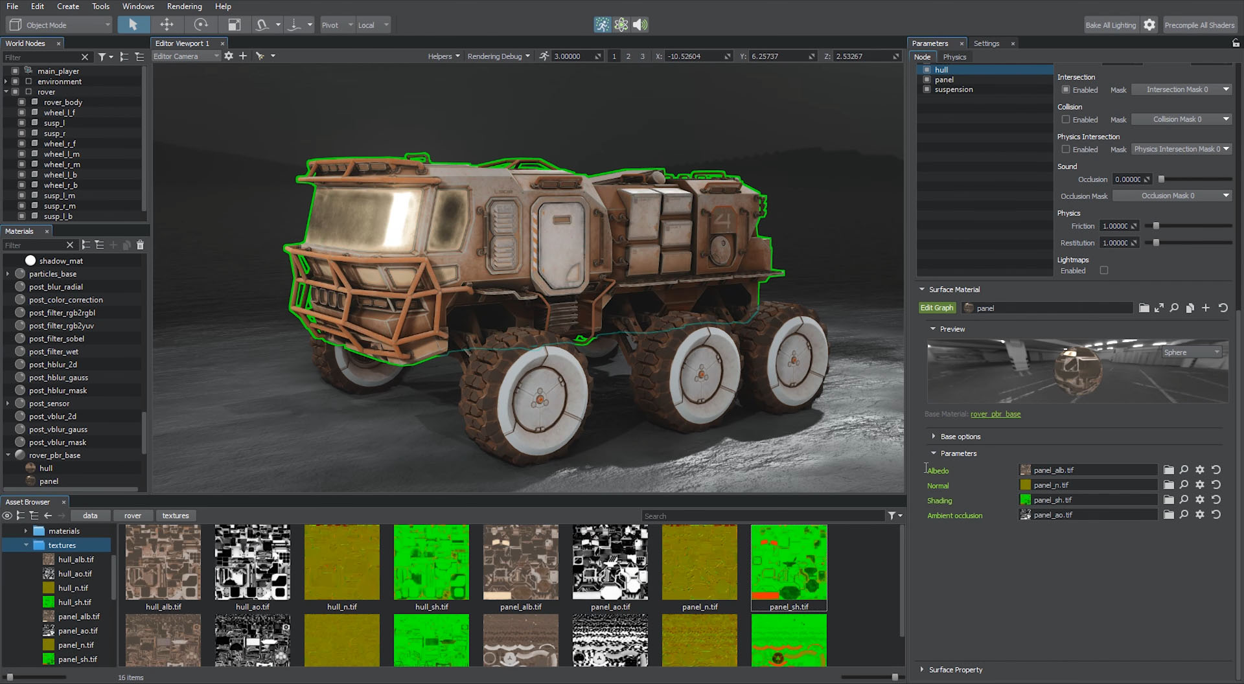Click the magnifier icon for Shading texture

click(1184, 500)
